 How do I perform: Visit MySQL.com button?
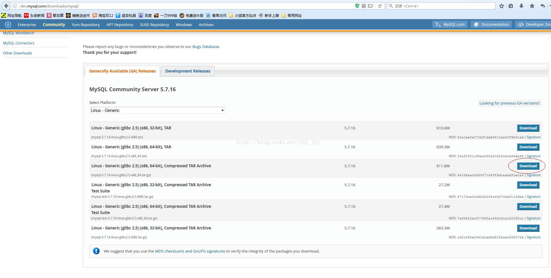click(450, 24)
